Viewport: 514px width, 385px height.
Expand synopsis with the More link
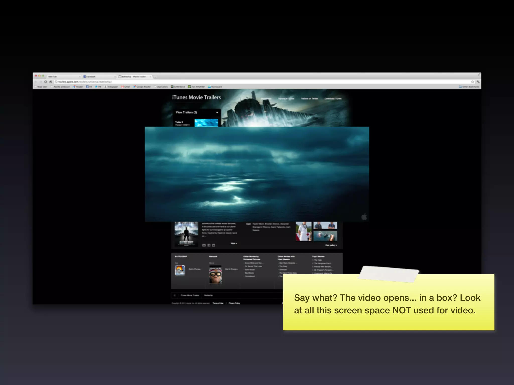(x=234, y=243)
